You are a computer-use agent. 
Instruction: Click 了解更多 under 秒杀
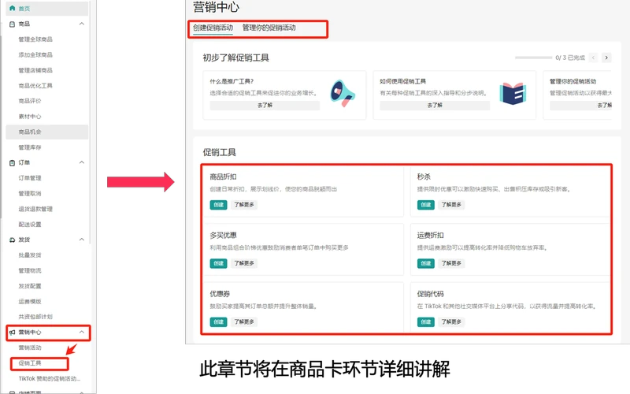point(451,204)
